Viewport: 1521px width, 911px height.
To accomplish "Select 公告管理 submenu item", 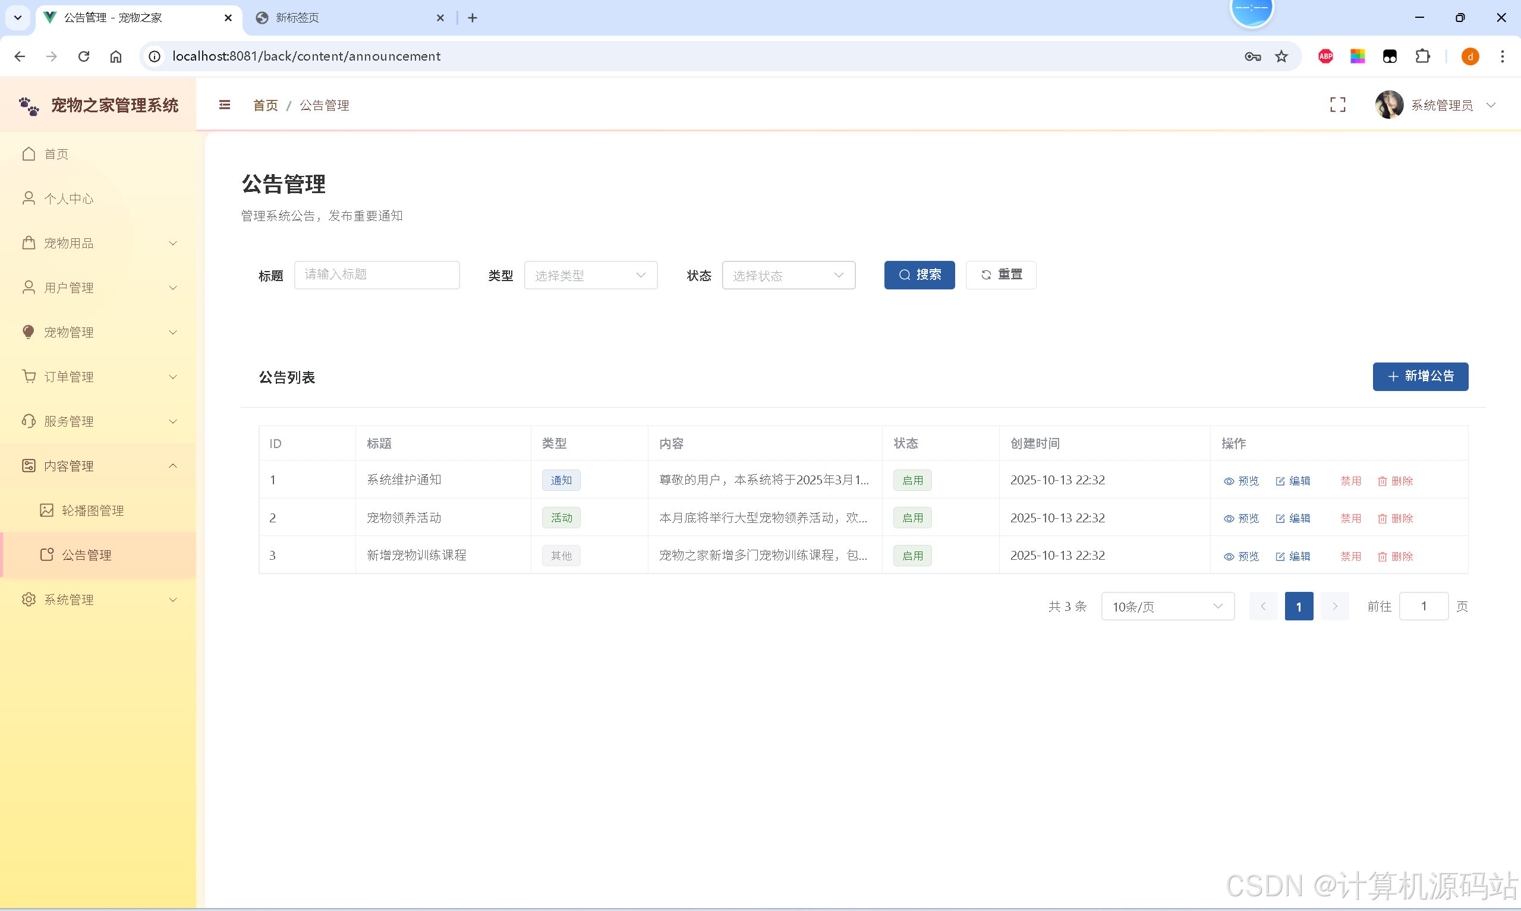I will (x=98, y=555).
